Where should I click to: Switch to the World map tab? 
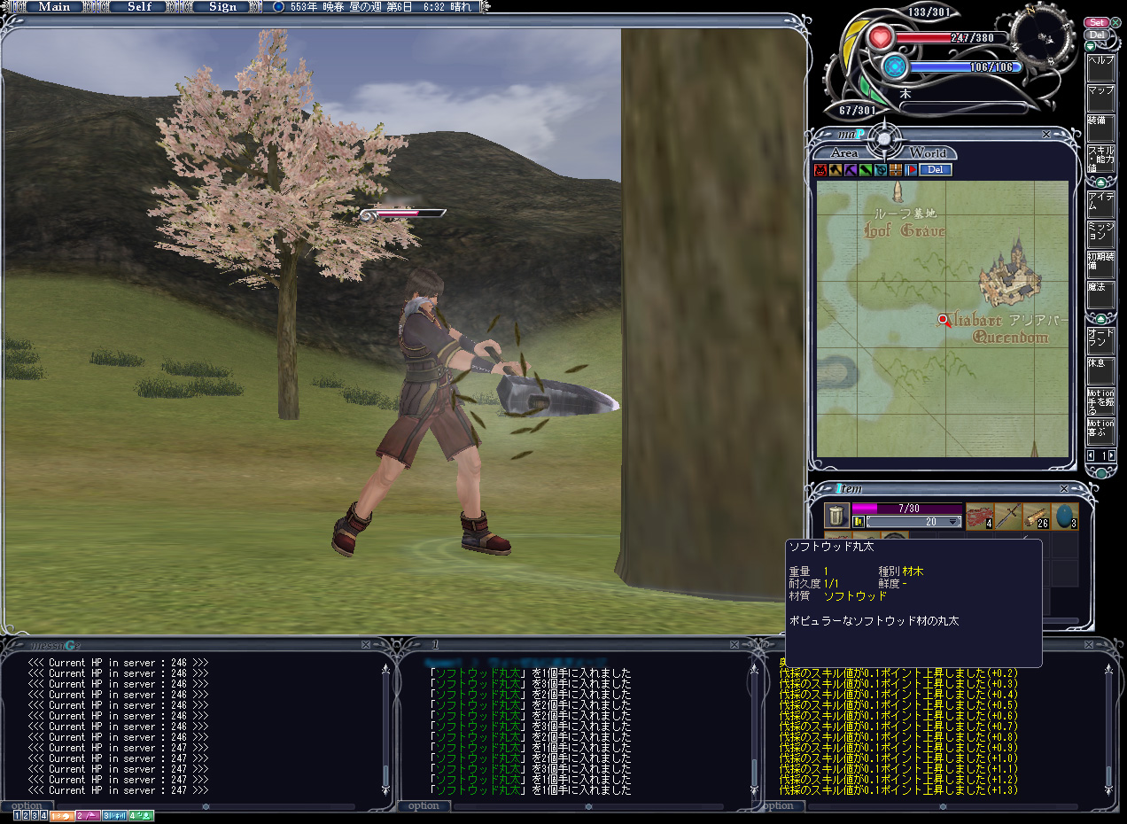[927, 152]
